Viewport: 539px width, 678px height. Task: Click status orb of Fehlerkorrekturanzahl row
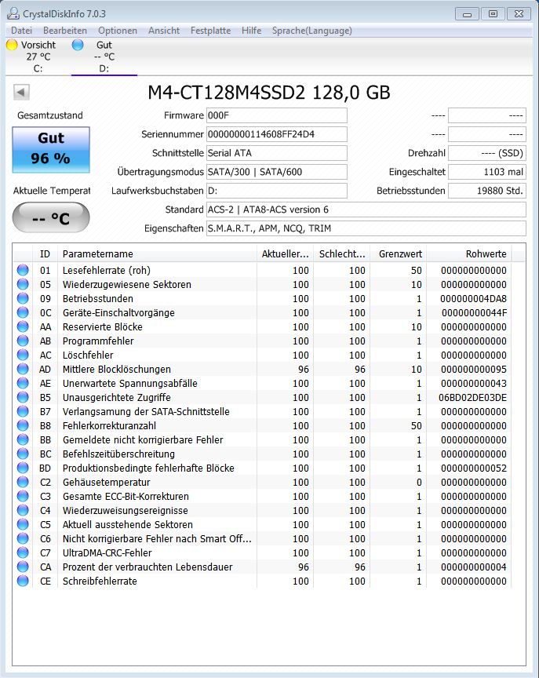[x=23, y=425]
